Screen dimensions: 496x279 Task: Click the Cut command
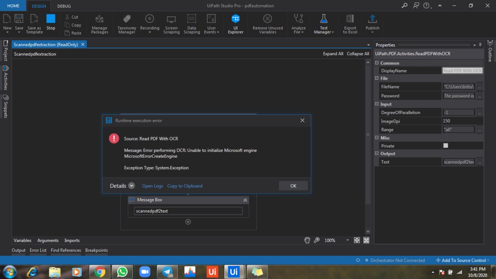(x=72, y=17)
